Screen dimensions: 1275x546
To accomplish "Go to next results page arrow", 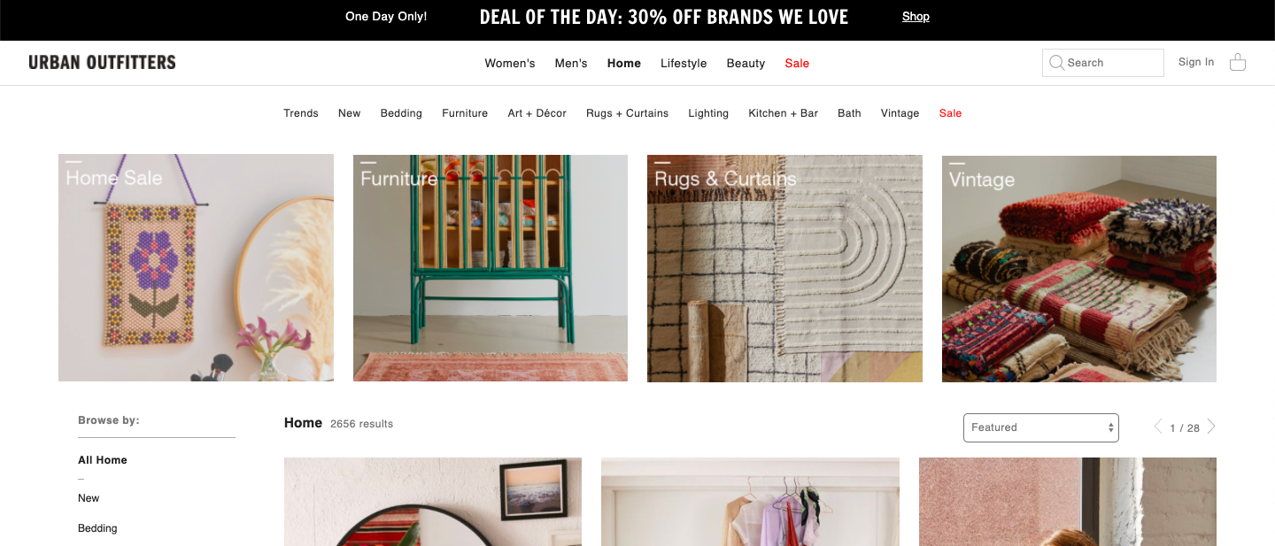I will [1211, 427].
